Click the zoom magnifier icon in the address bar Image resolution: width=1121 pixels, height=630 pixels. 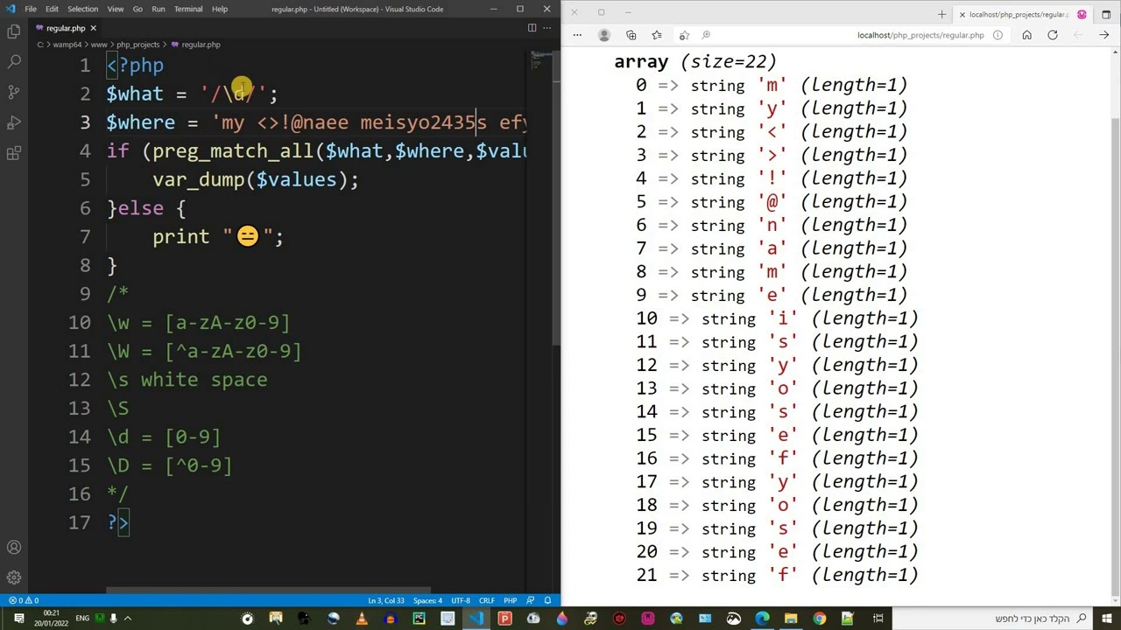tap(706, 35)
